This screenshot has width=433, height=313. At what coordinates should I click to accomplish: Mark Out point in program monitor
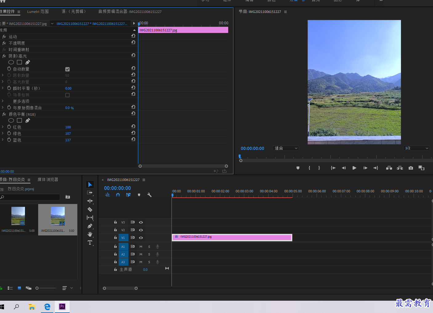tap(319, 168)
